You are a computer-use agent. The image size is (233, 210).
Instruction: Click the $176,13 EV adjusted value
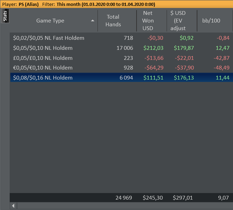point(184,77)
